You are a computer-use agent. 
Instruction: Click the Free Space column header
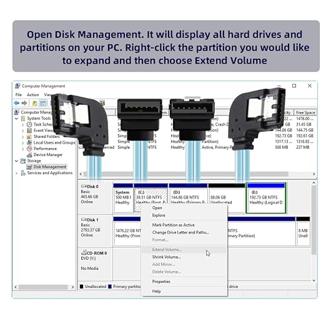305,112
